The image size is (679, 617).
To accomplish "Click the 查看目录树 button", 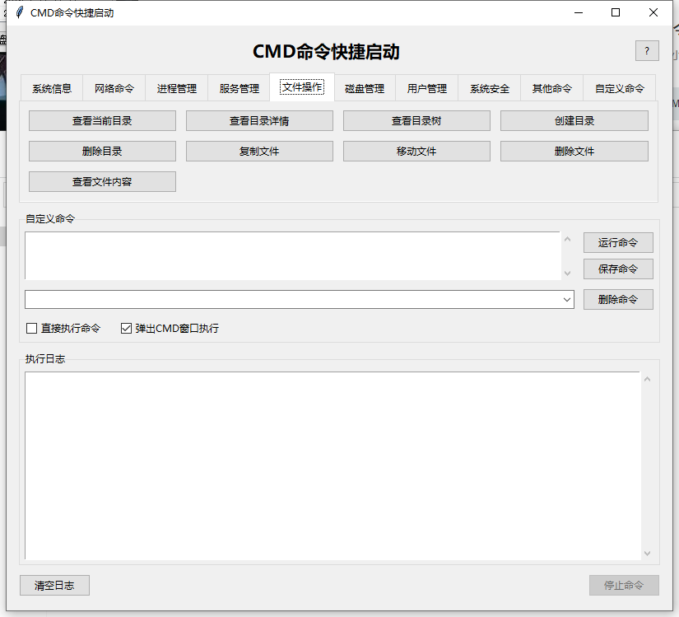I will (416, 120).
